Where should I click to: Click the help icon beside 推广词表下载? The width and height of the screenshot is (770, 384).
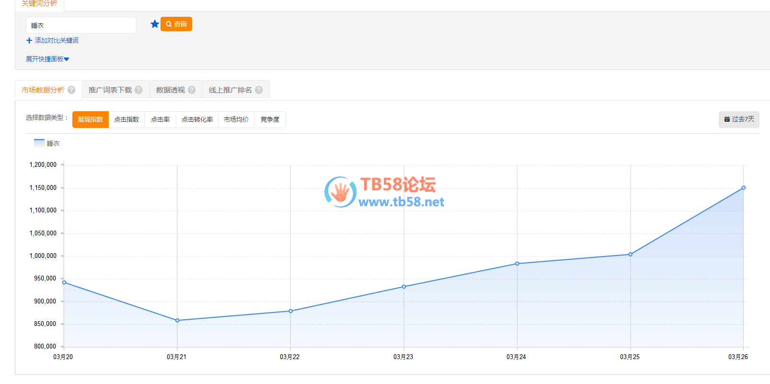point(138,90)
